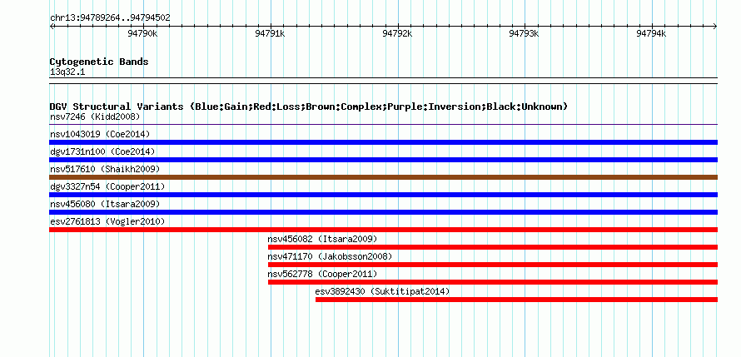Open the nsv471170 (Jakobsson2008) label
This screenshot has width=741, height=357.
pyautogui.click(x=330, y=256)
